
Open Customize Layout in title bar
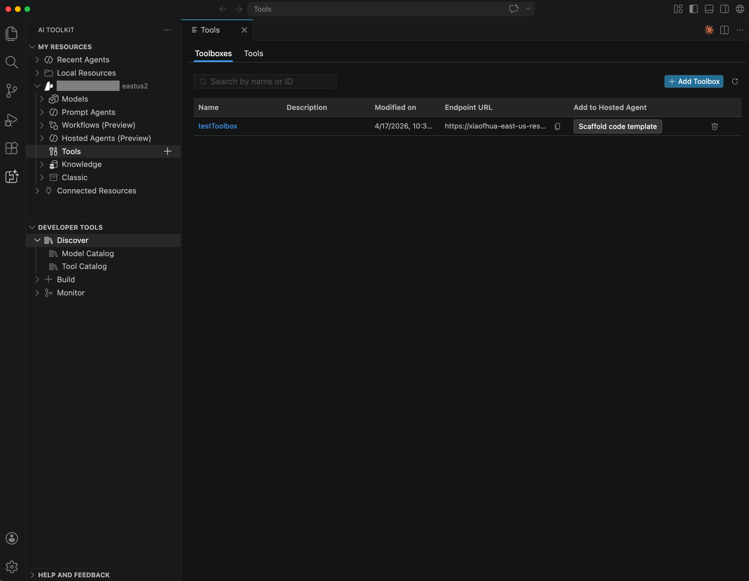(678, 9)
